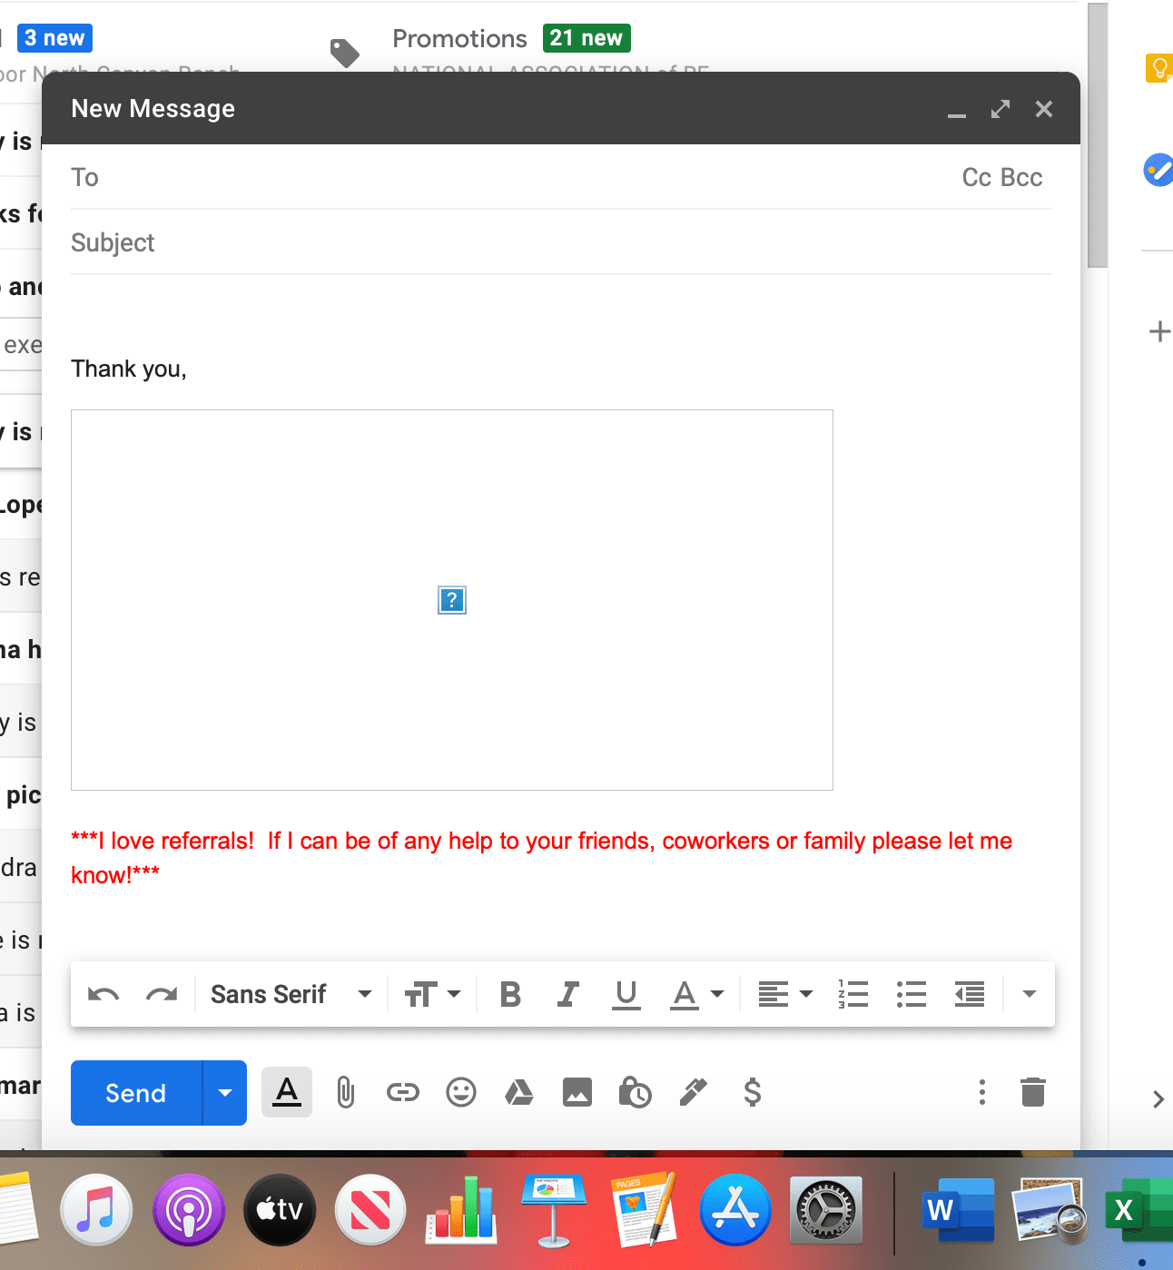
Task: Discard the draft with trash icon
Action: click(1033, 1092)
